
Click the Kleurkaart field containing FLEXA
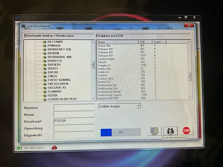pyautogui.click(x=74, y=121)
